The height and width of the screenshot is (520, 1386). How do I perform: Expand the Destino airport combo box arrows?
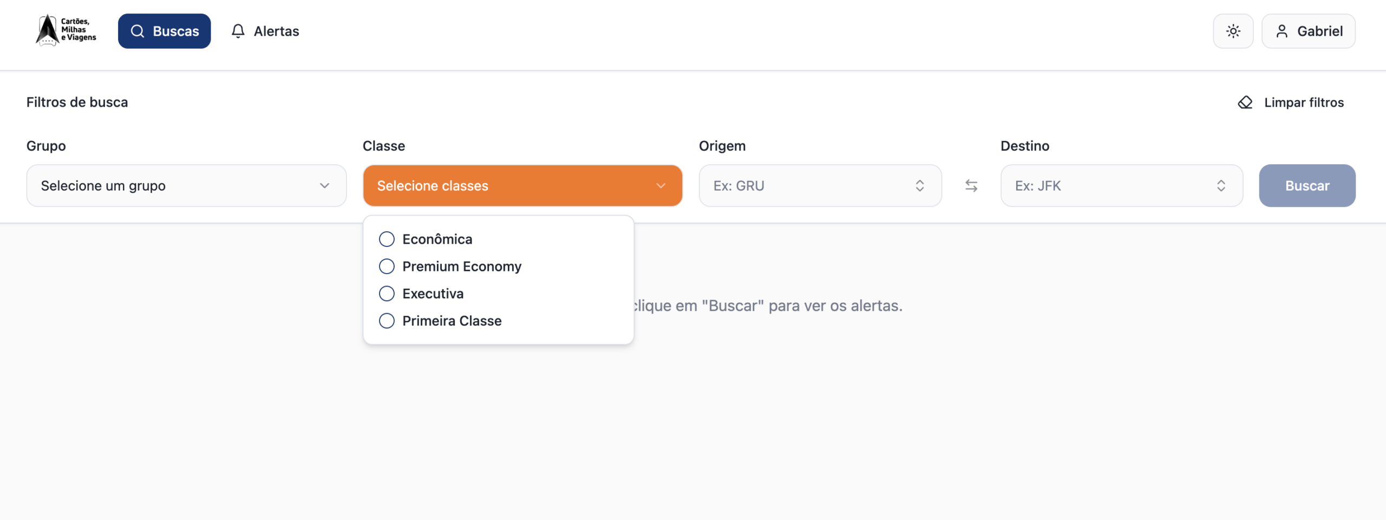1221,186
